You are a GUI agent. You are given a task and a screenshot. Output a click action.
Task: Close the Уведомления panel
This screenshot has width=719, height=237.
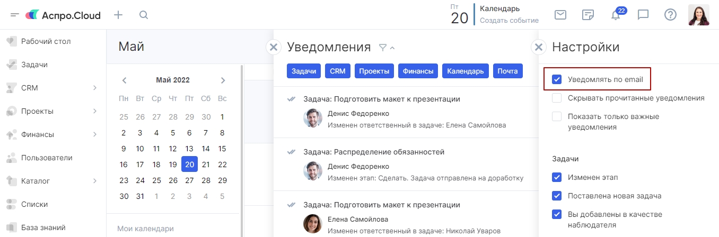coord(273,47)
